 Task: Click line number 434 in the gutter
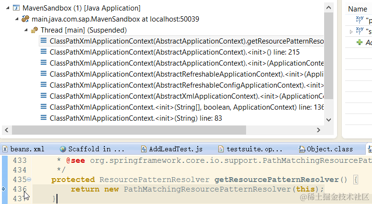[20, 170]
